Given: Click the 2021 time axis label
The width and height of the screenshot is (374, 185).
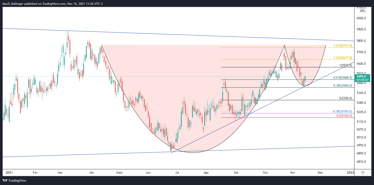Looking at the screenshot, I should (x=9, y=173).
